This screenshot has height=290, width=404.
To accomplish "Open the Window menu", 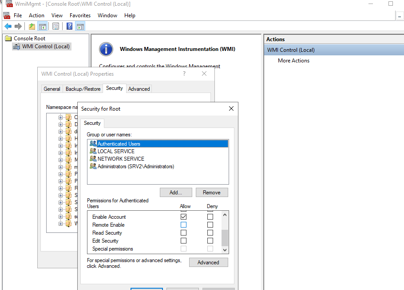I will point(107,15).
